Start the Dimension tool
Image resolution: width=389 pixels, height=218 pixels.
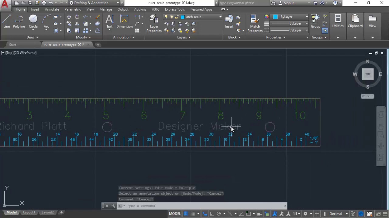pos(124,22)
